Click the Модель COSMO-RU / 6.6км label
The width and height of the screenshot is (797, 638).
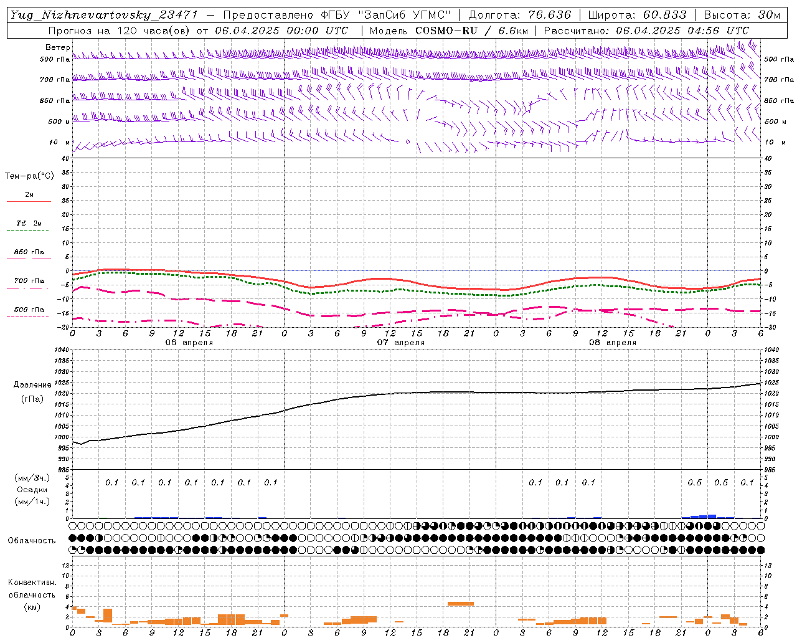449,31
